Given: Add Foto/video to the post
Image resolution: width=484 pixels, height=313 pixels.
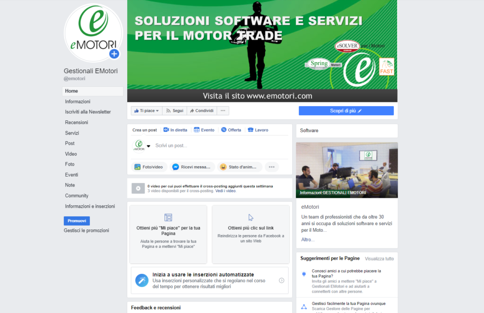Looking at the screenshot, I should (149, 167).
